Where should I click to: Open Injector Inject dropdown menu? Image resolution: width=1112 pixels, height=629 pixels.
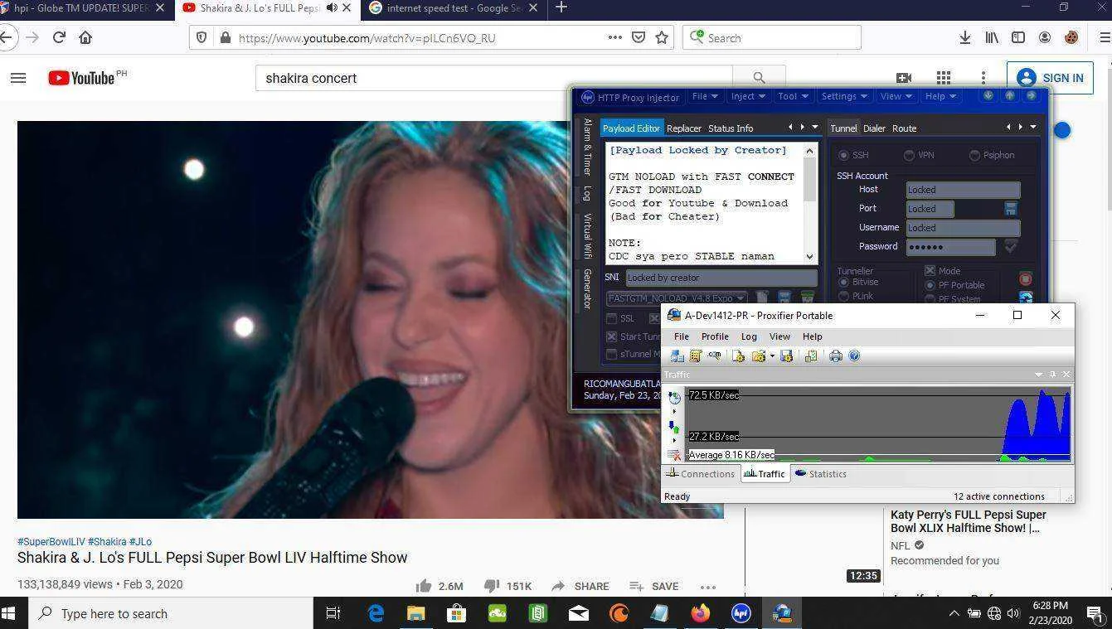(748, 96)
